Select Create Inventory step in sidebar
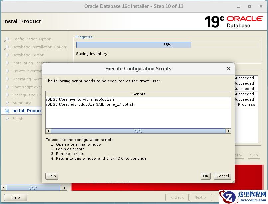Image resolution: width=268 pixels, height=204 pixels. point(27,71)
